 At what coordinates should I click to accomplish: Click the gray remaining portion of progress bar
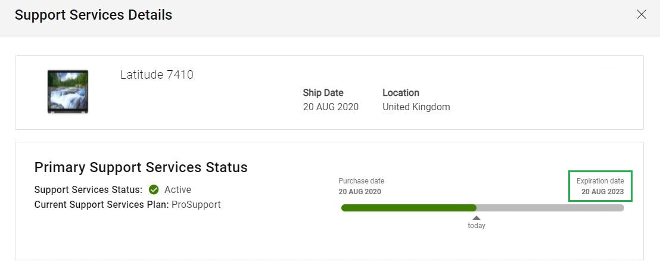(x=550, y=208)
